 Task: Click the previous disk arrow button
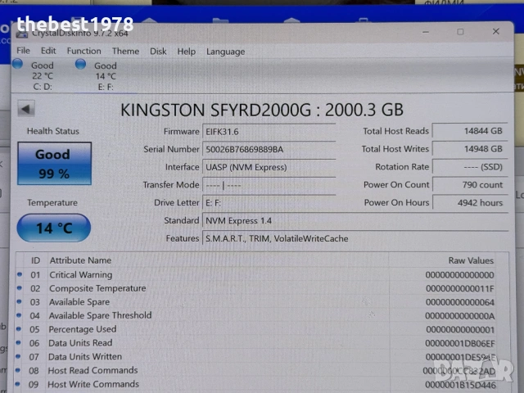26,109
